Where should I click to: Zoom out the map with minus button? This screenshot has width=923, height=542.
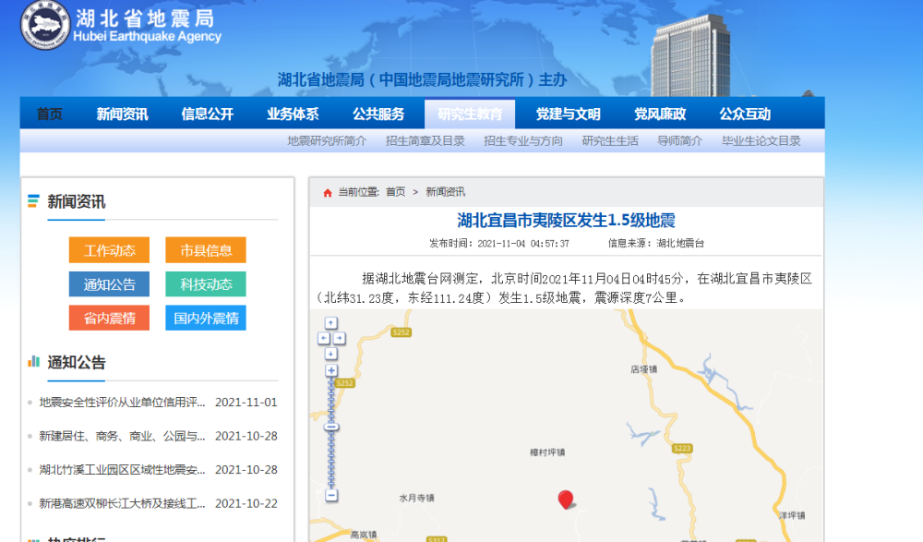pos(331,496)
